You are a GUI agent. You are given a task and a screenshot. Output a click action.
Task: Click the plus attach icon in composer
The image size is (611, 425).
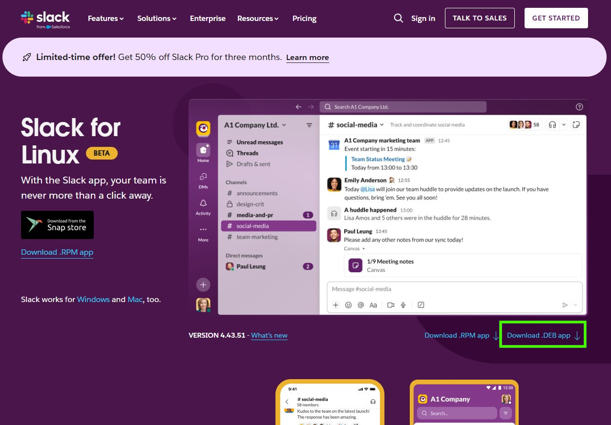point(336,305)
